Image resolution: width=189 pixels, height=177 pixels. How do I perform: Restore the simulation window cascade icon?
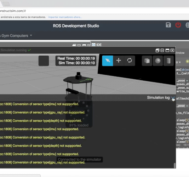(157, 50)
